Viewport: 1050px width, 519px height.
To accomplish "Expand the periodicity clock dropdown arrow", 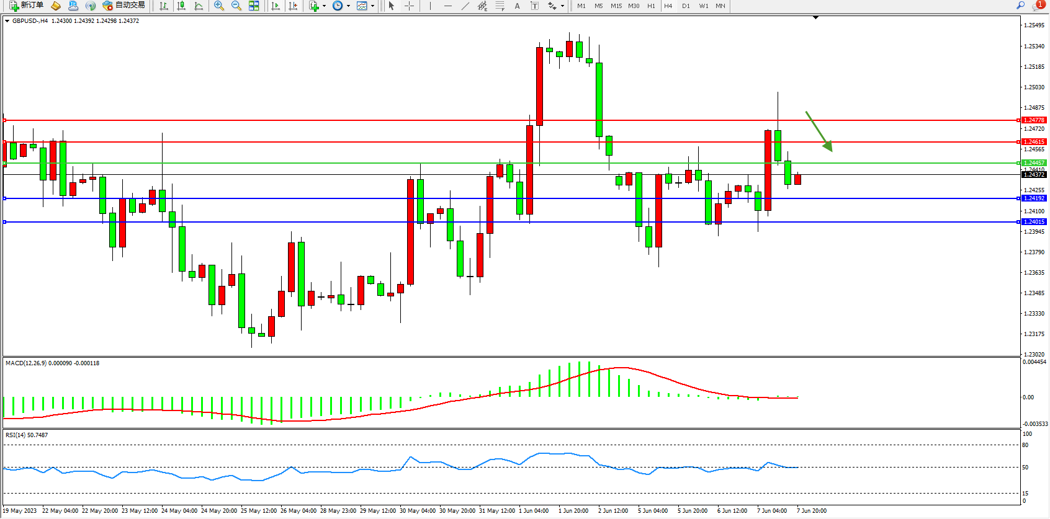I will (x=348, y=6).
